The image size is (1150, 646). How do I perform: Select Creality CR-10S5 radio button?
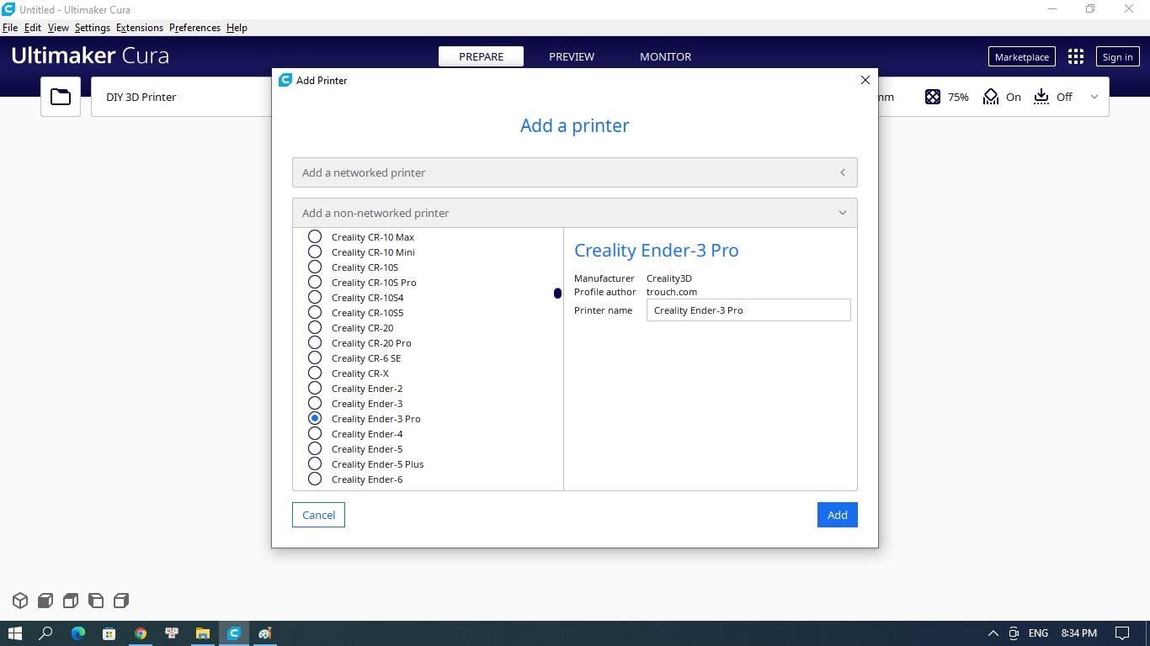(315, 312)
